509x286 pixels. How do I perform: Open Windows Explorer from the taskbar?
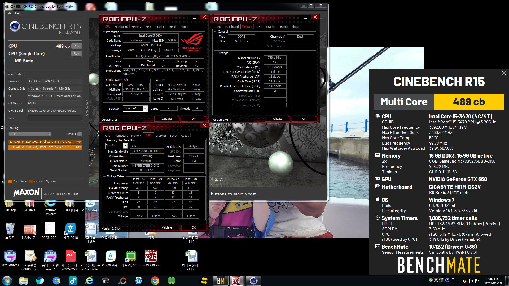tap(23, 281)
